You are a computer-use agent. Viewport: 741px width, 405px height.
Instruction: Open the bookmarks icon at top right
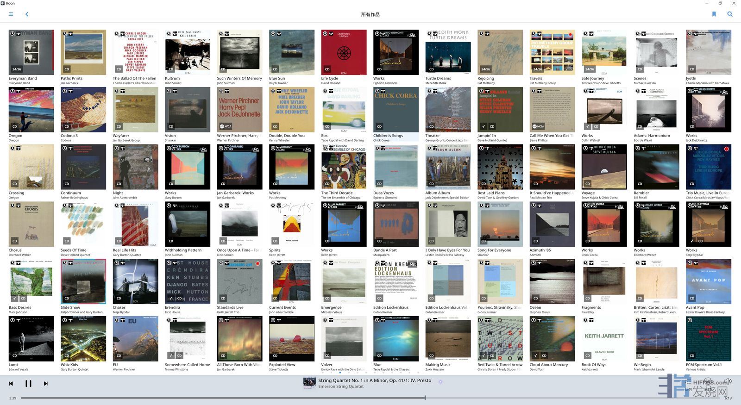tap(714, 14)
